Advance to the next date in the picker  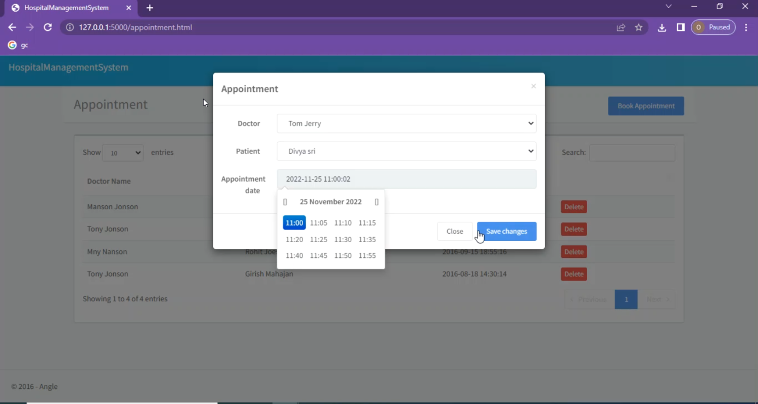coord(376,202)
